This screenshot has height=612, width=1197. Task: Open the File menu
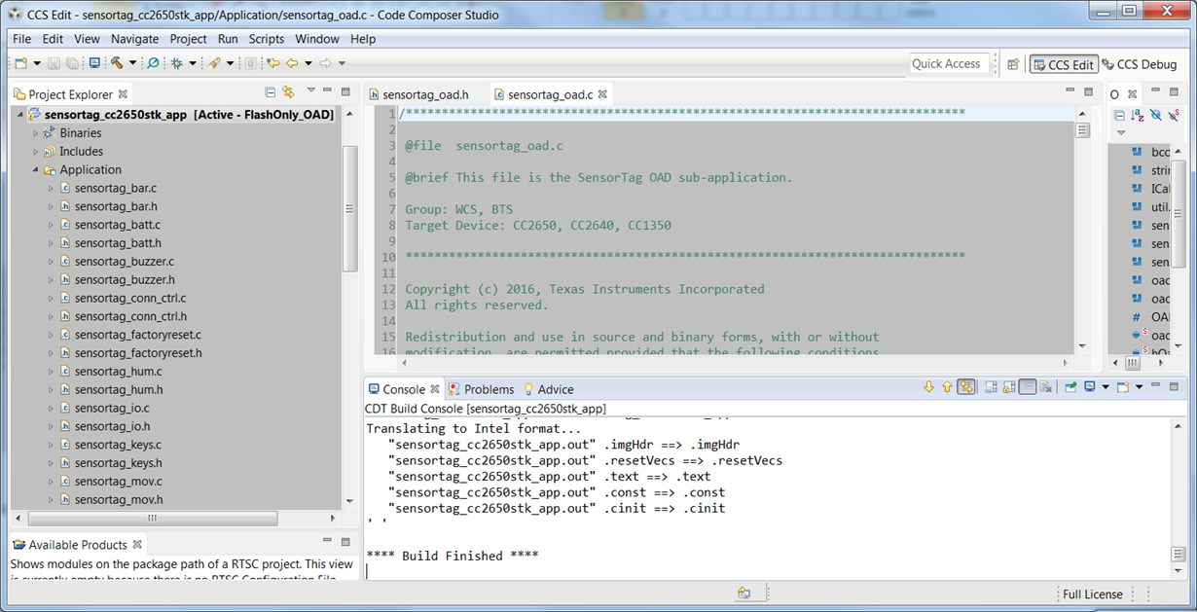(x=21, y=39)
